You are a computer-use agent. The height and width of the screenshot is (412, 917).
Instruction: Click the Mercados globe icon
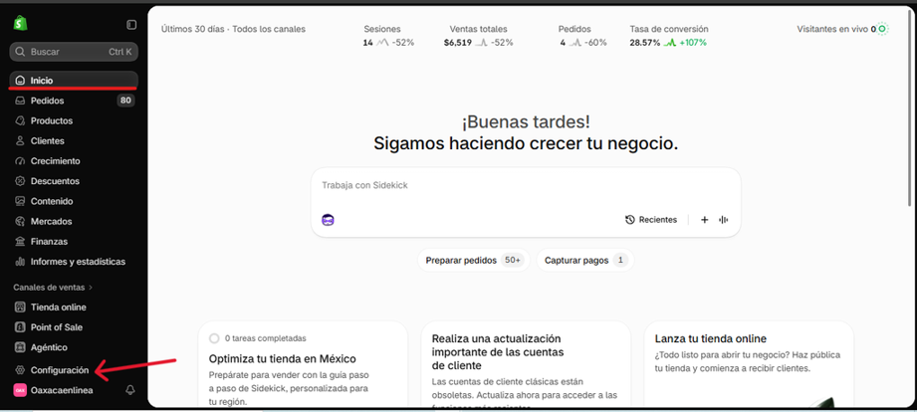[x=21, y=222]
